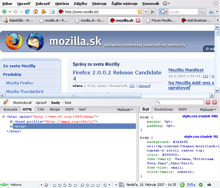Click the eject icon in the status bar player
This screenshot has height=188, width=220.
click(x=87, y=185)
